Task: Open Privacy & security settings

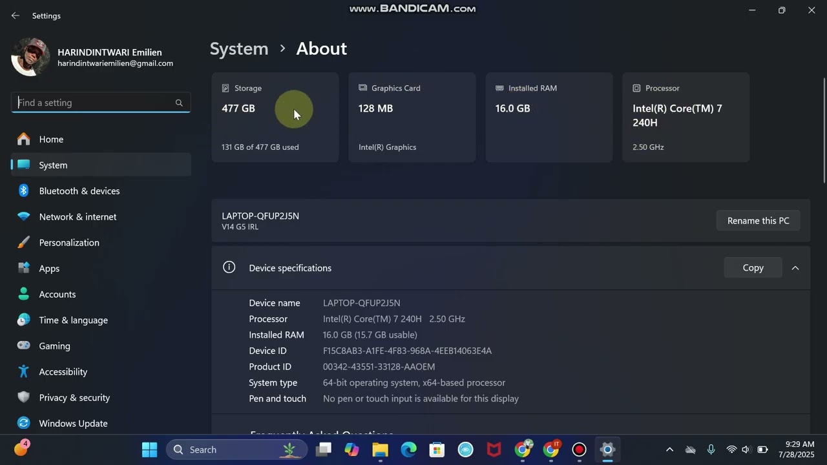Action: [x=101, y=398]
